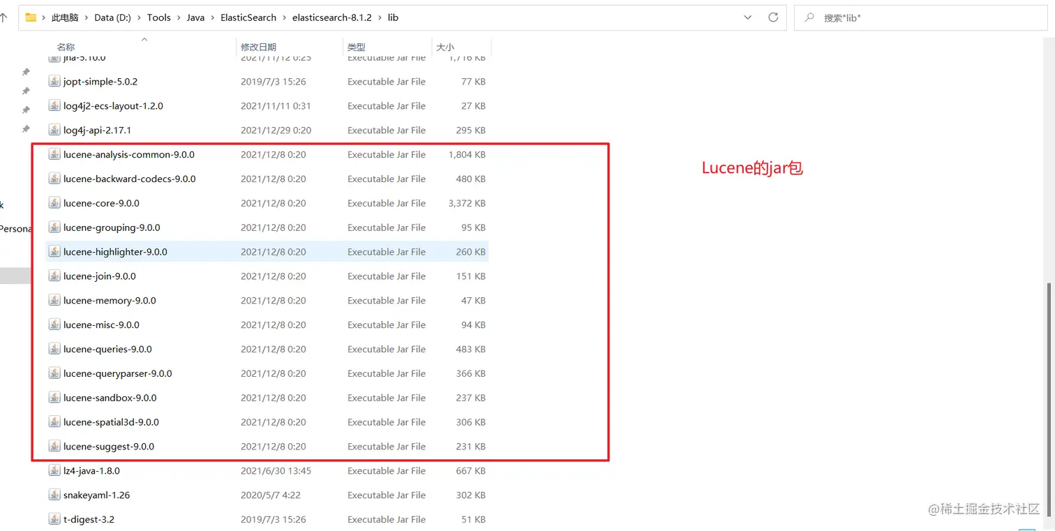Click the jar icon of t-digest-3.2

coord(54,520)
